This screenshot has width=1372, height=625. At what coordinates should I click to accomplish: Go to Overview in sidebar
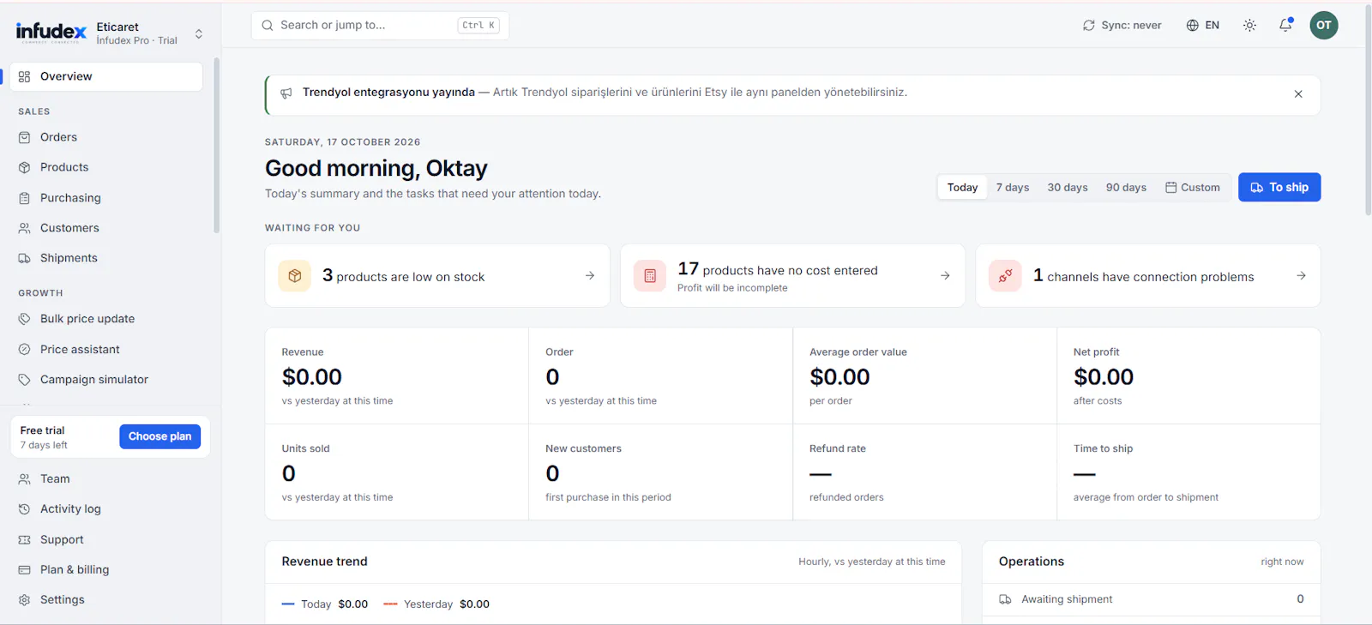click(106, 76)
